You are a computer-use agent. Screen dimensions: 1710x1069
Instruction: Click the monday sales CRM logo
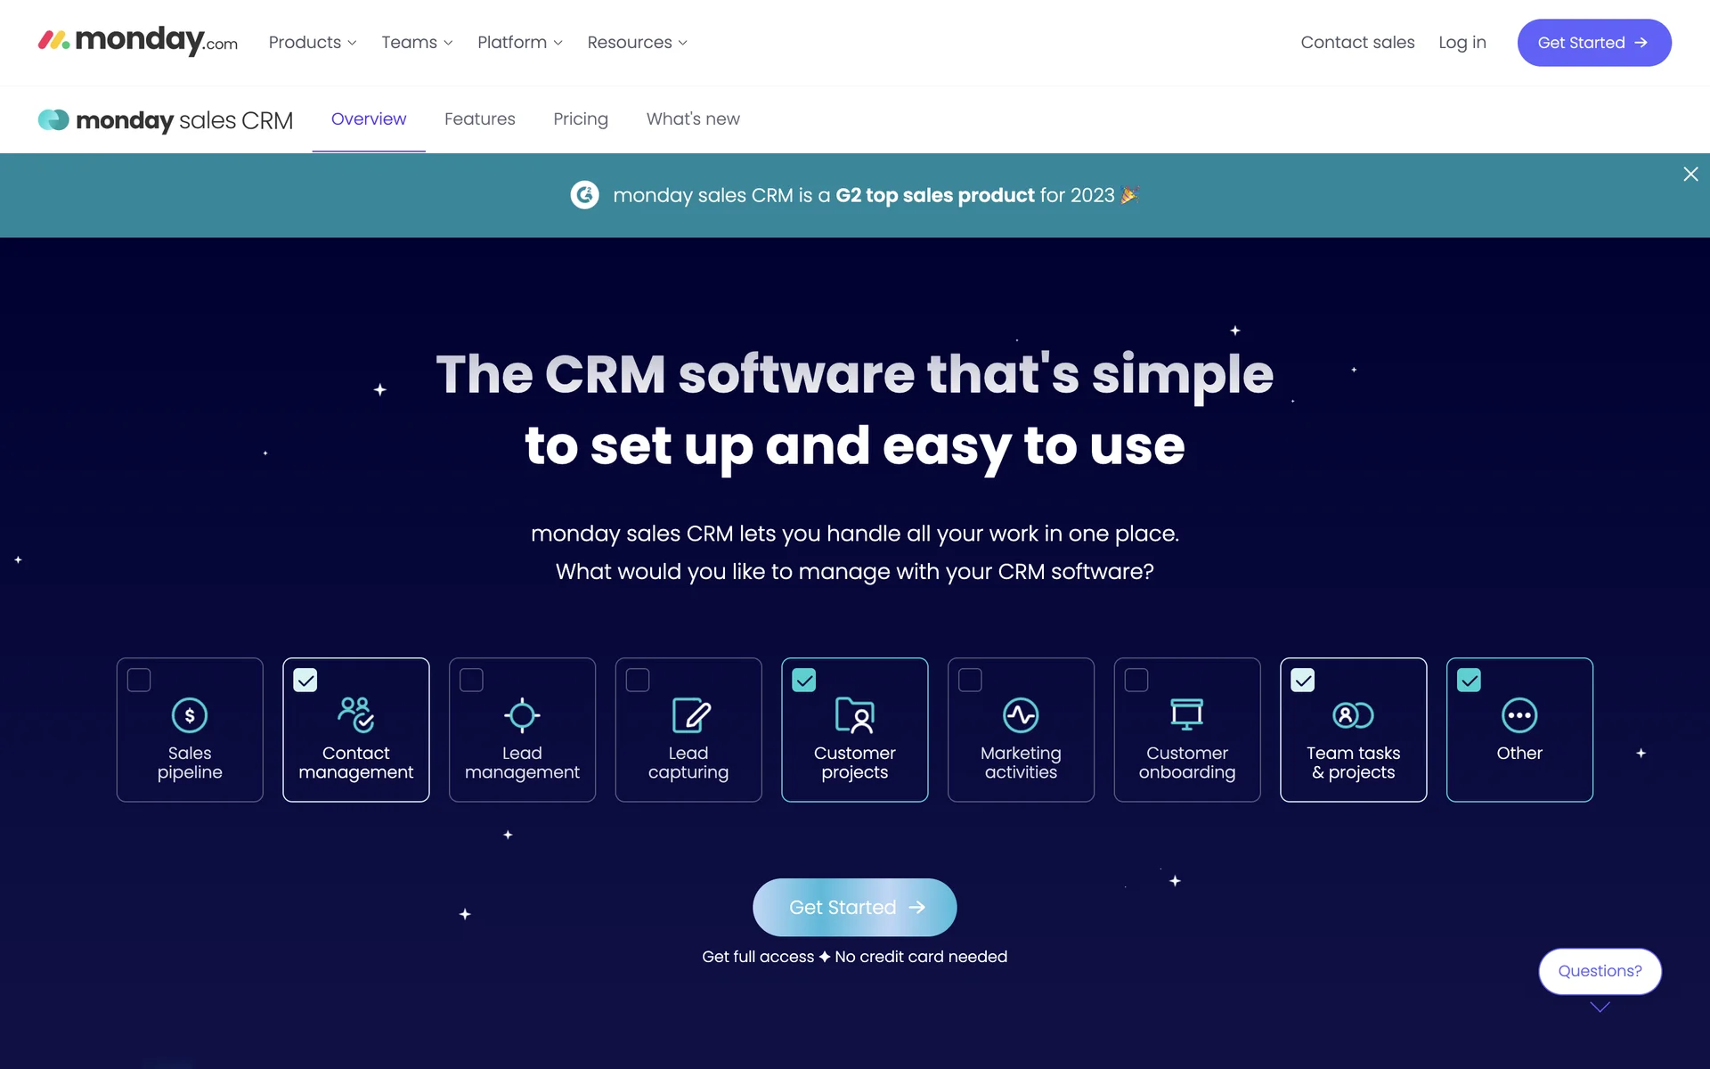(x=166, y=120)
